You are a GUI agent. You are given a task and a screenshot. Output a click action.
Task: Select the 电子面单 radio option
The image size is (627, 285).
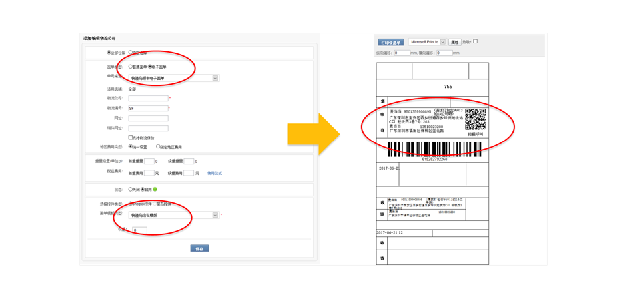151,67
